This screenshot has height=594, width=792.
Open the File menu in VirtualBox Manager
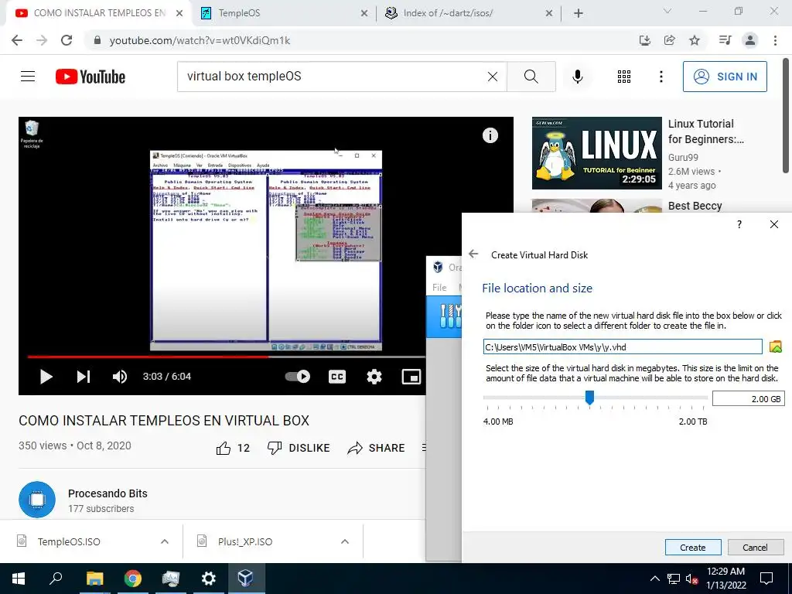click(439, 288)
